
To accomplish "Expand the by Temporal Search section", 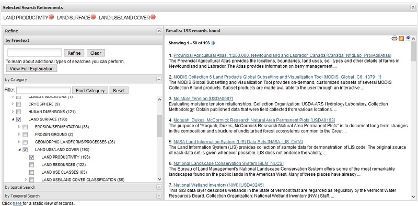I will (x=159, y=196).
